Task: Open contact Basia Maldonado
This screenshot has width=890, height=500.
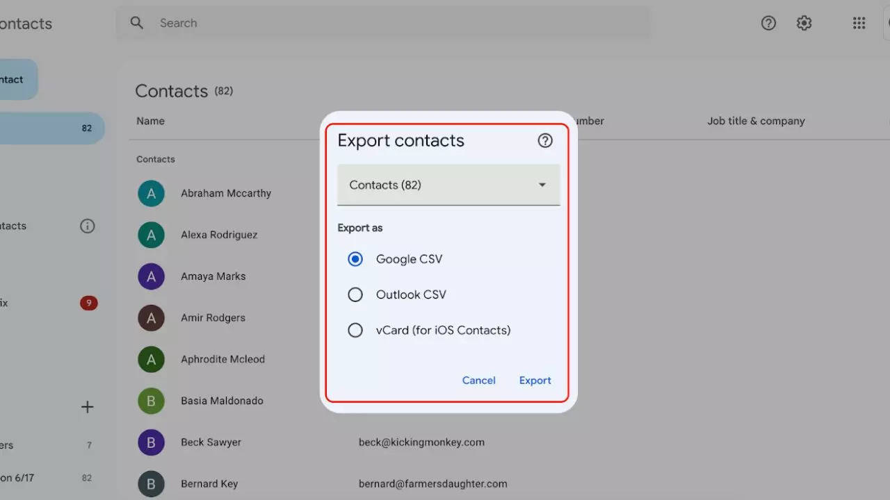Action: click(x=222, y=401)
